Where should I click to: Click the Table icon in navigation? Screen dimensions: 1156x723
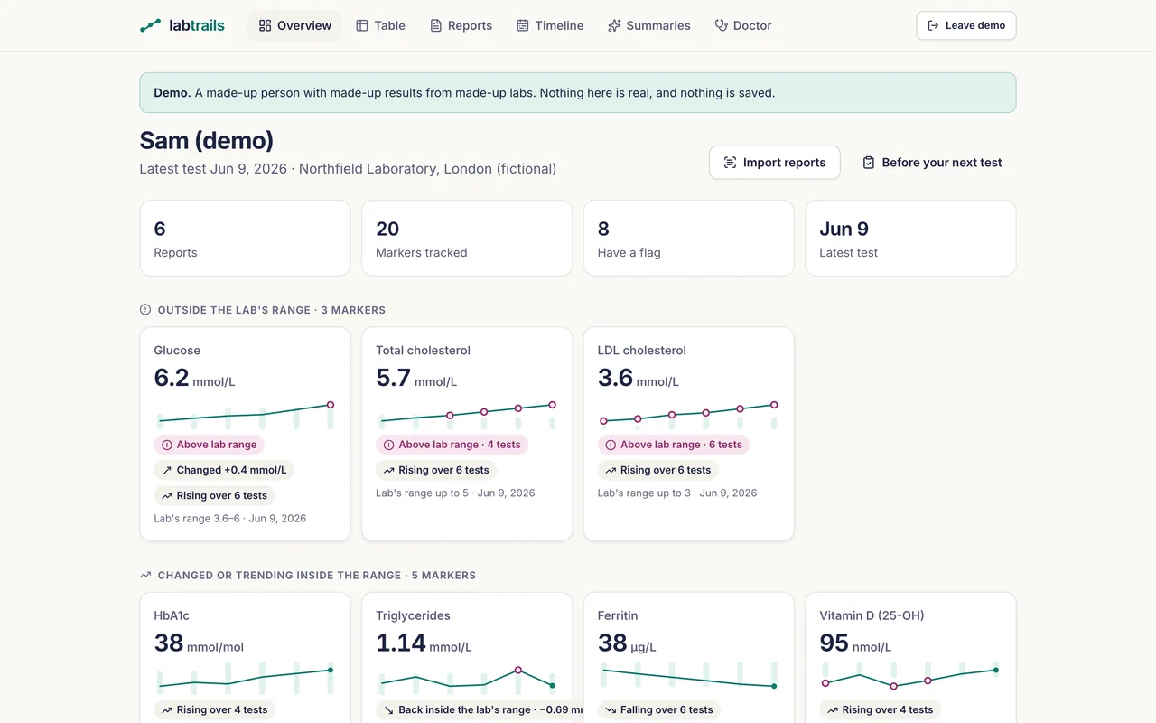tap(362, 25)
